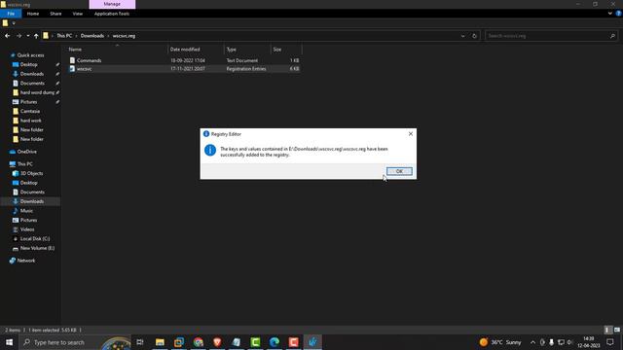Open Brave browser from the taskbar

(217, 342)
